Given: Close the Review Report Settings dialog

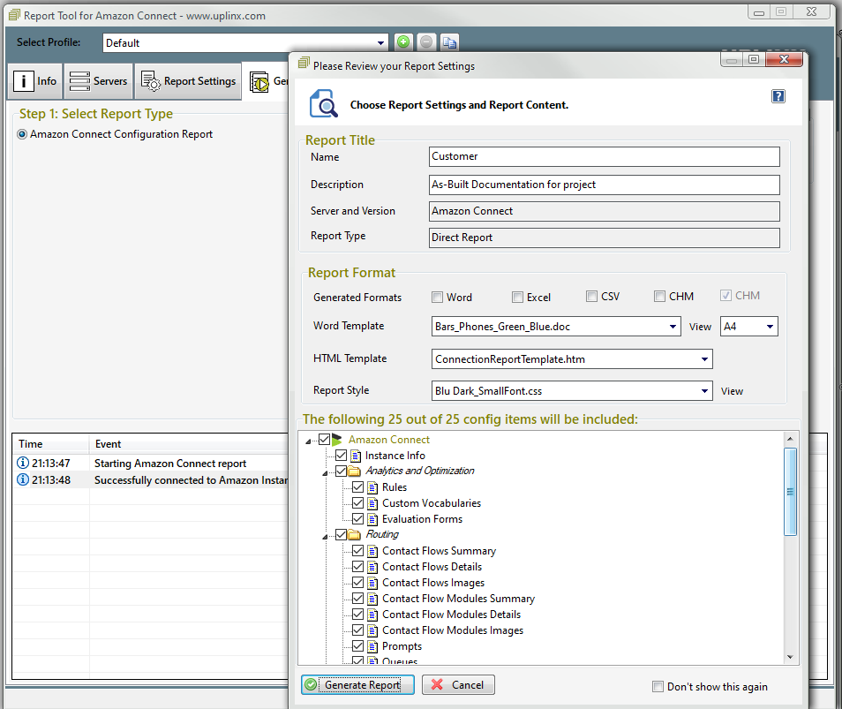Looking at the screenshot, I should [x=784, y=59].
